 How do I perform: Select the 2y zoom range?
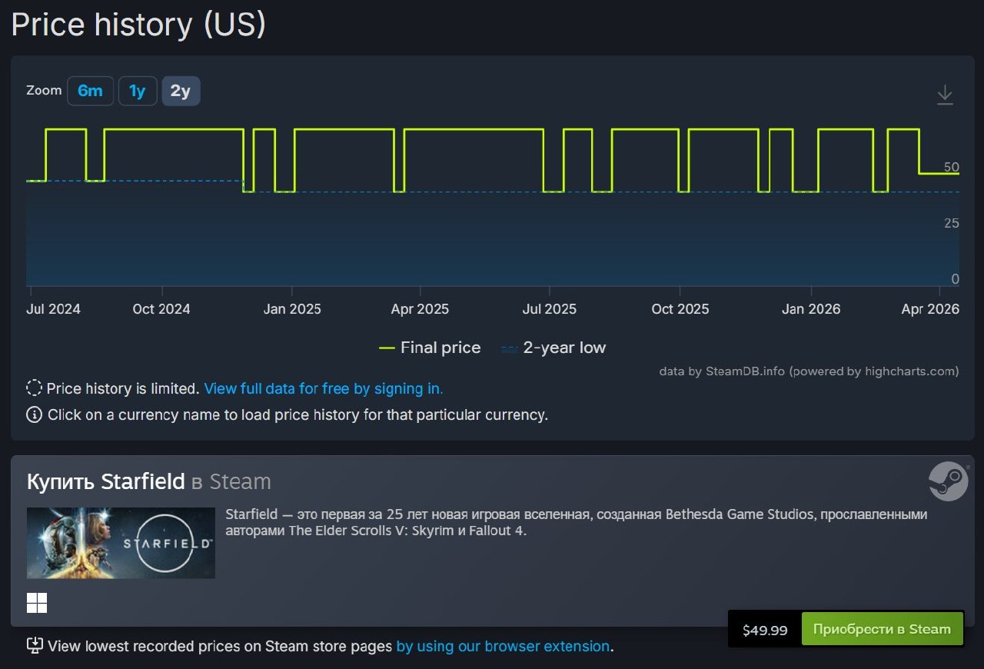(181, 92)
